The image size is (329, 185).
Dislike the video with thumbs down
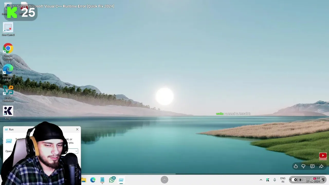pos(303,166)
